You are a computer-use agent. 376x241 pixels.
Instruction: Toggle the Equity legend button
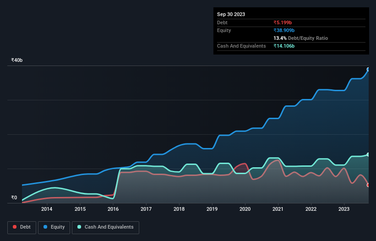click(x=54, y=227)
